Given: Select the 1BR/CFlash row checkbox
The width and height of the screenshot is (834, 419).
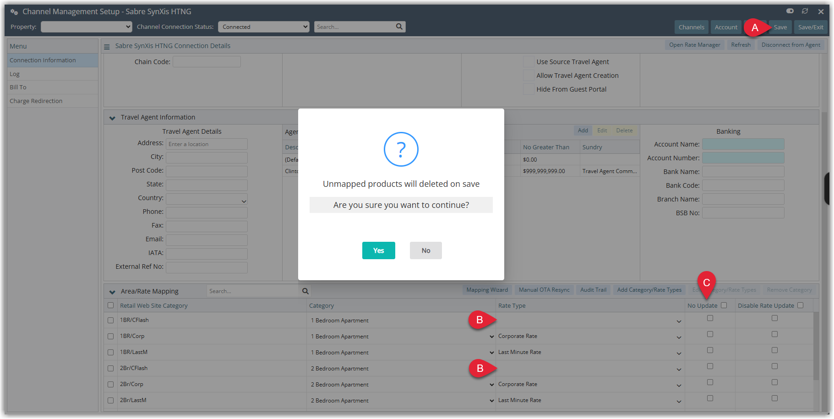Looking at the screenshot, I should [110, 321].
